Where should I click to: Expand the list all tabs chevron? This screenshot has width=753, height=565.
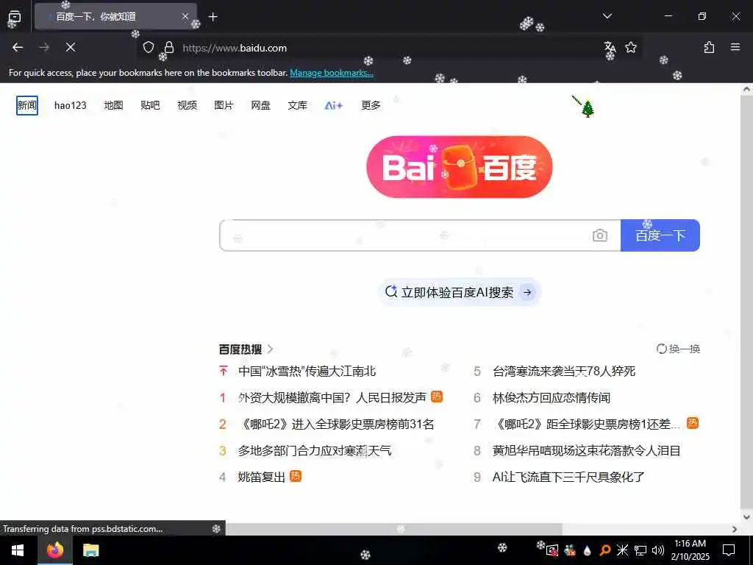pos(607,16)
